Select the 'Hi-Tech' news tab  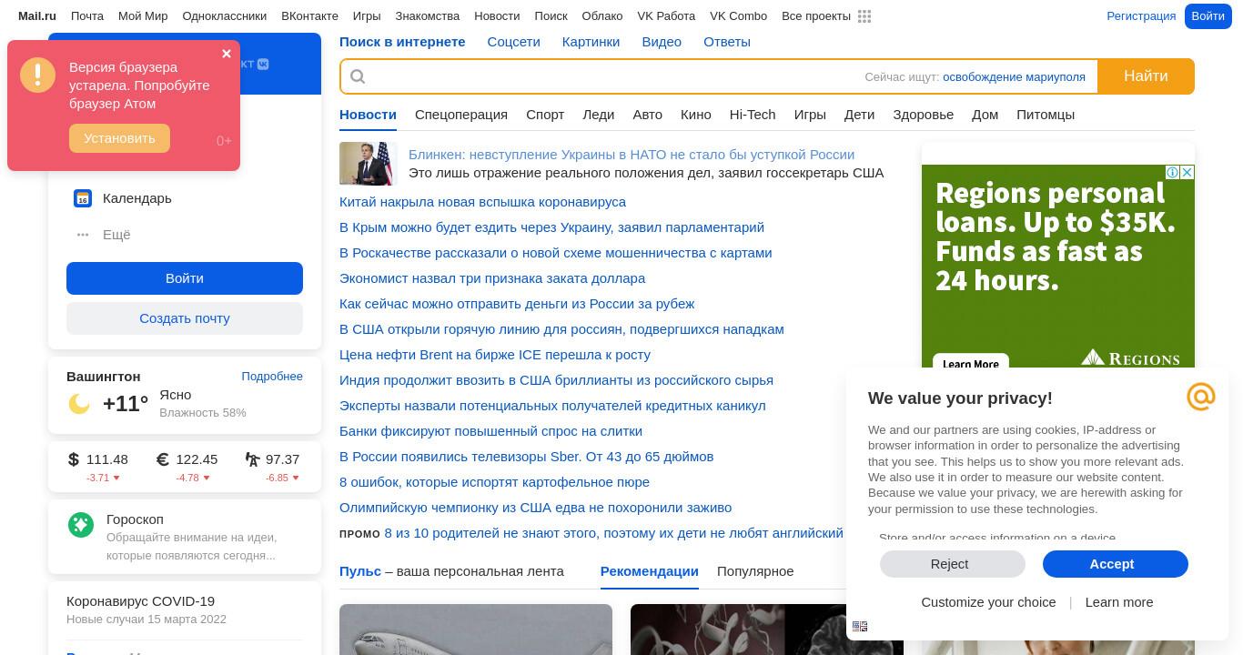tap(753, 115)
